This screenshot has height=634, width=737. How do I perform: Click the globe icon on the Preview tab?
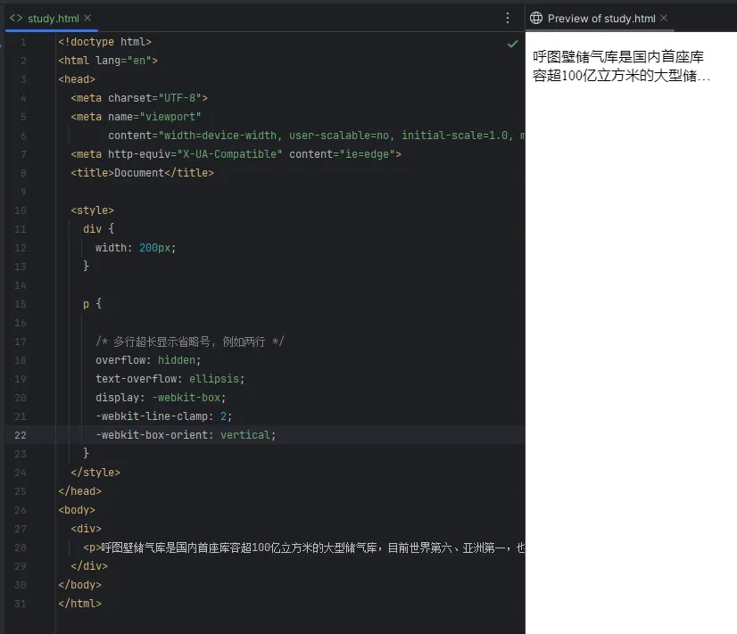(536, 18)
